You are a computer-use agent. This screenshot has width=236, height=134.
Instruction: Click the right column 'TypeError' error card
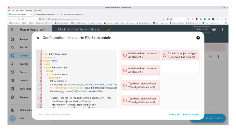pos(180,55)
